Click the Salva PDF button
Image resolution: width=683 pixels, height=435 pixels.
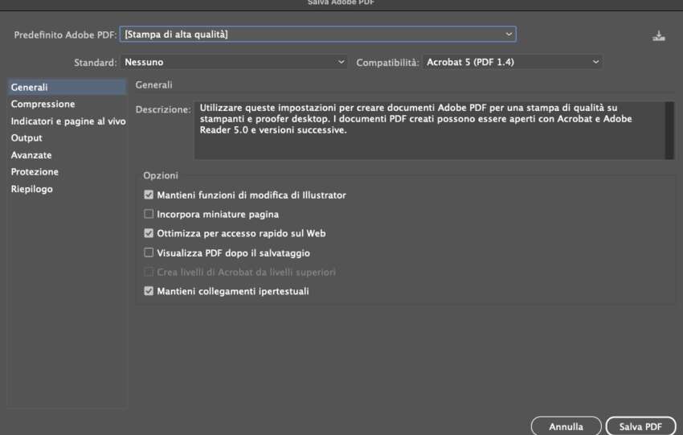(640, 426)
